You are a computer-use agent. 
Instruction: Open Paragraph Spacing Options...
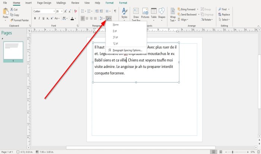pos(126,50)
